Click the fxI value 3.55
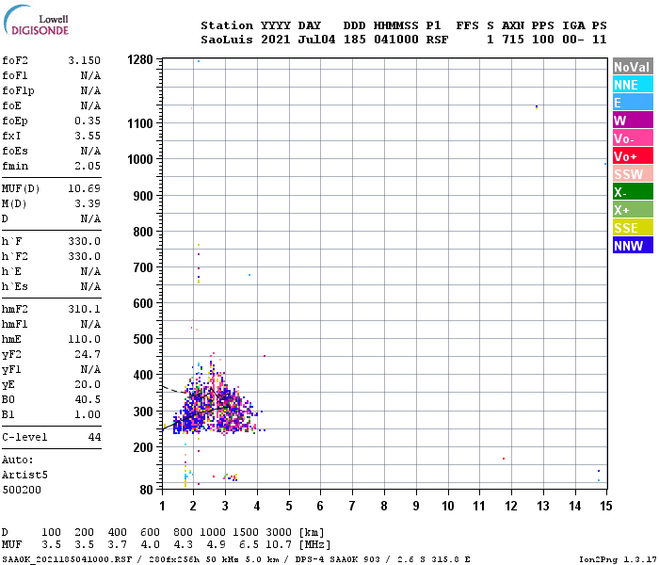 (x=88, y=136)
